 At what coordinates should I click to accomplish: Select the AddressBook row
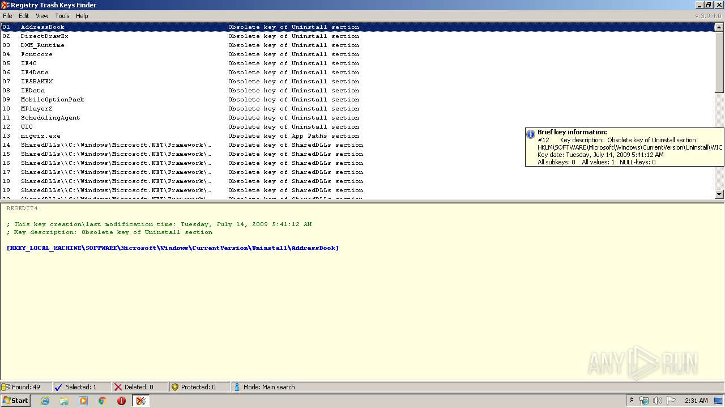[x=357, y=27]
